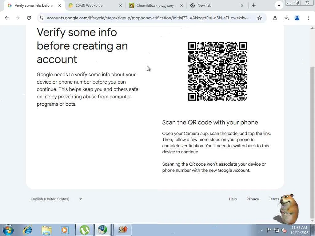This screenshot has width=315, height=236.
Task: Open the tab search chevron
Action: 279,6
